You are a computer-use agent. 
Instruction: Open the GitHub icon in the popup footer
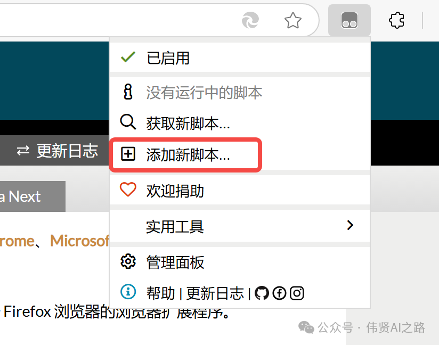(x=262, y=293)
